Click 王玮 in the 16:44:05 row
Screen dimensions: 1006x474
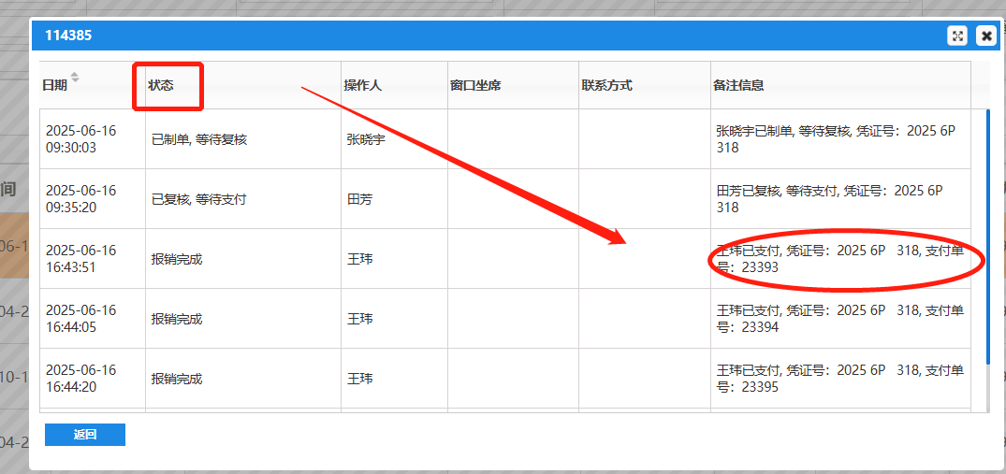(359, 319)
